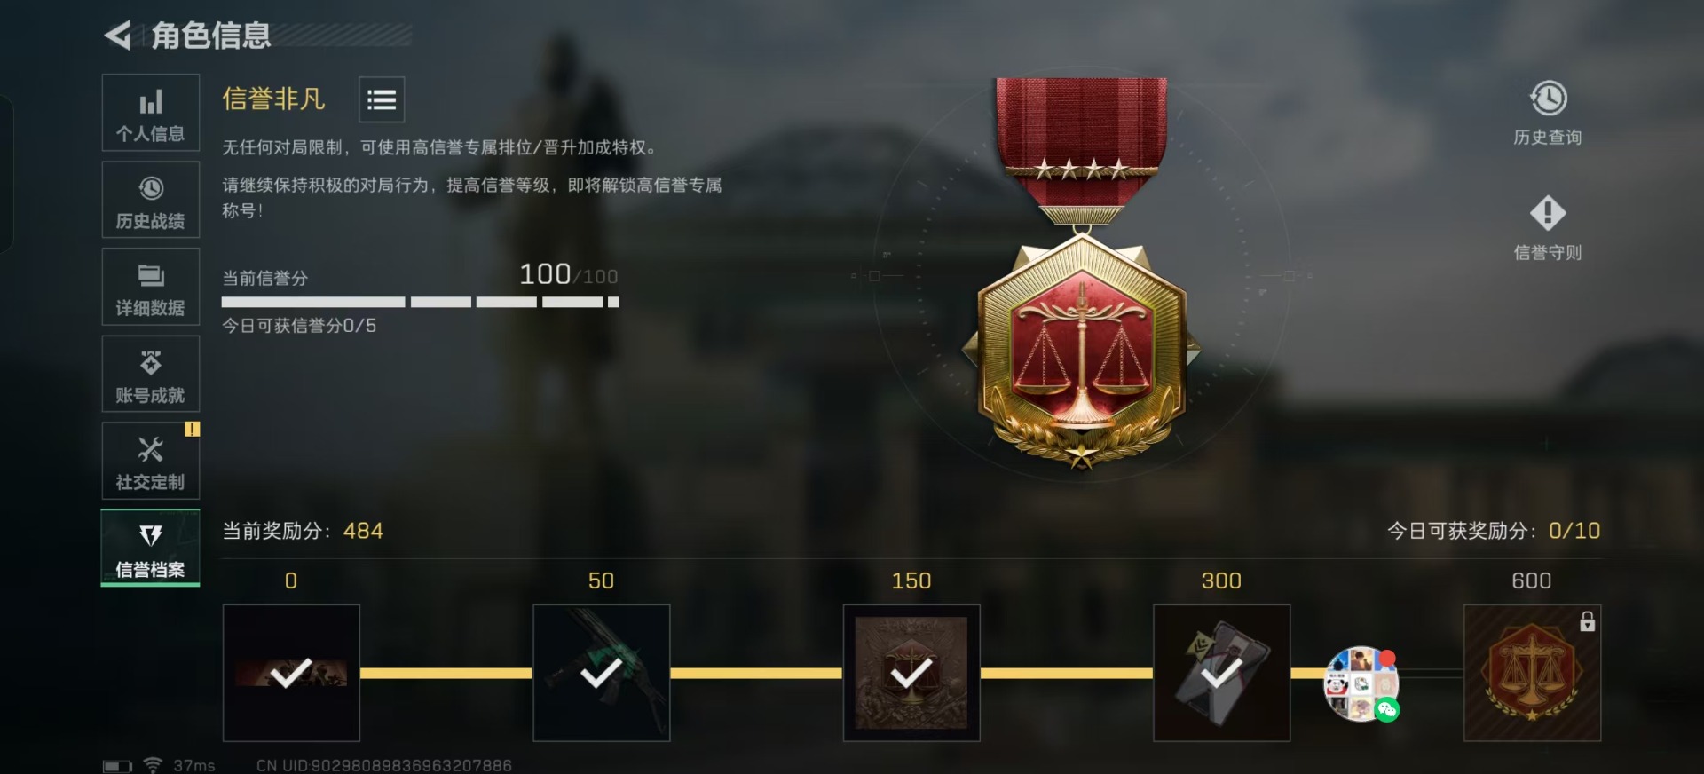Select the 信誉档案 sidebar tab
Viewport: 1704px width, 774px height.
(x=151, y=548)
